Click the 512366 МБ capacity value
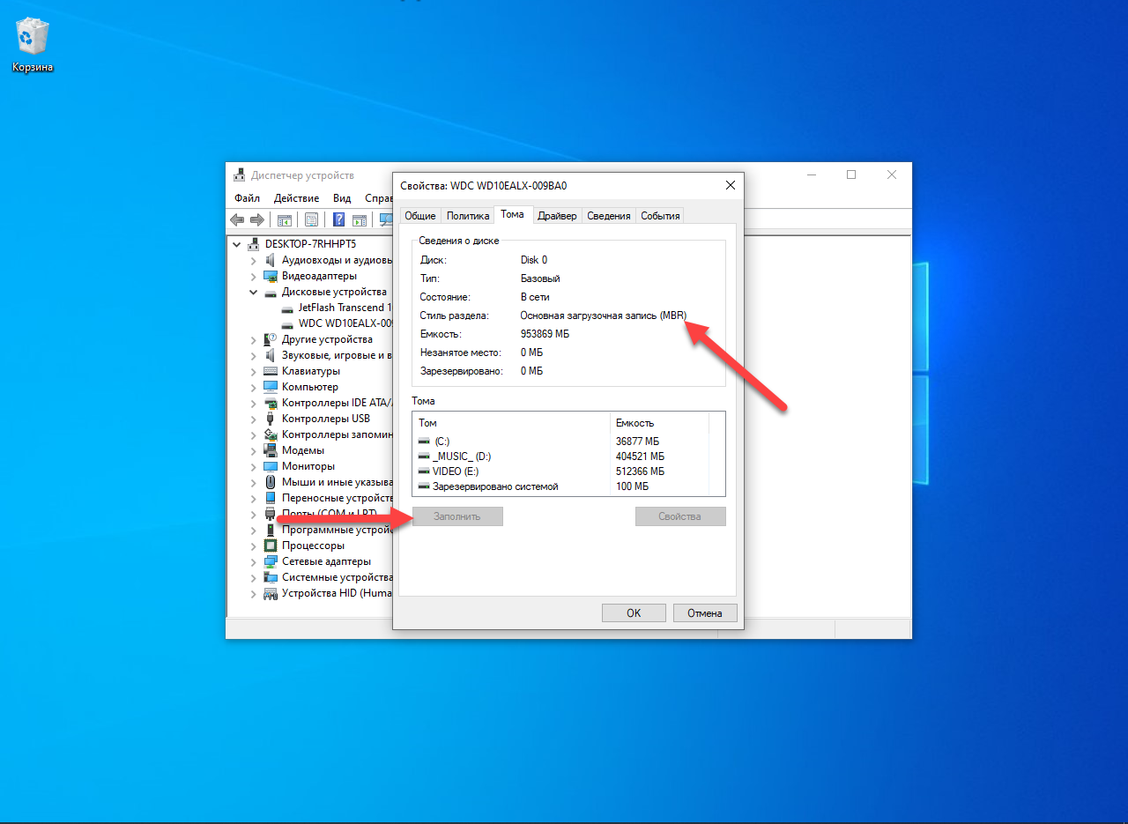 (641, 471)
